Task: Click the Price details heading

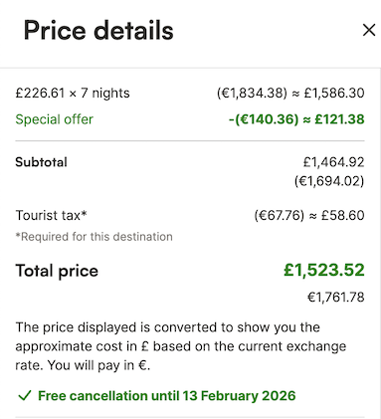Action: (x=98, y=31)
